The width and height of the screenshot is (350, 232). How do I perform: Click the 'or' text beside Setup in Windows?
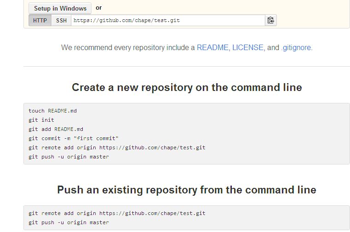point(99,8)
